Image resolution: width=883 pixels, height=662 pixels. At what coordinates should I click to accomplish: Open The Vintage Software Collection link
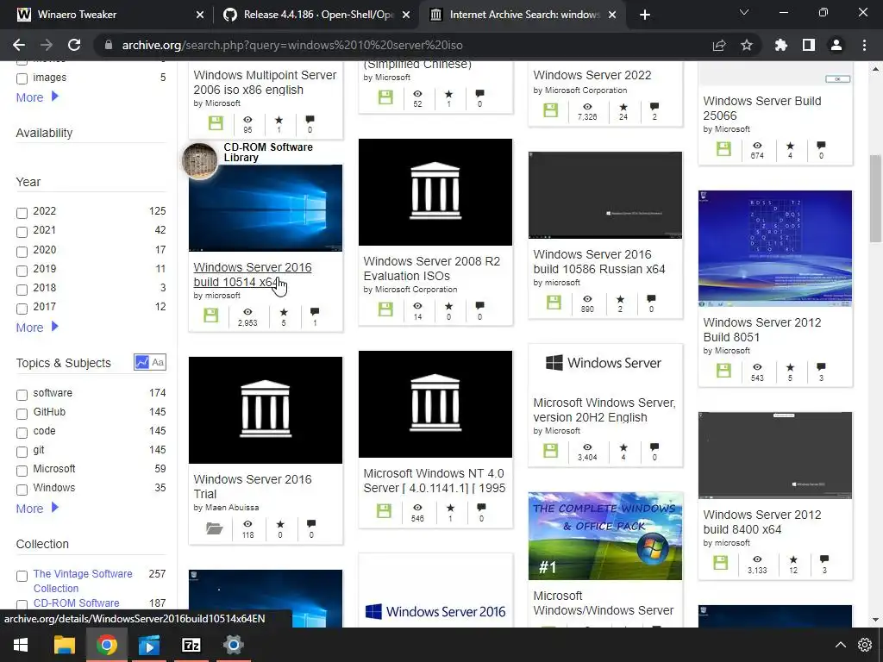tap(83, 581)
